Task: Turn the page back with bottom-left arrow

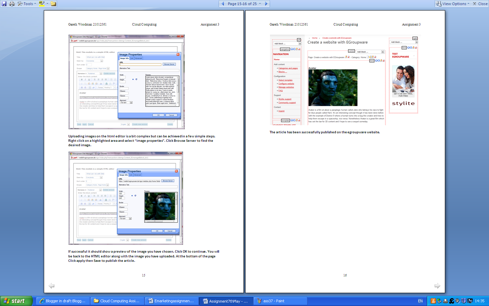Action: point(52,286)
